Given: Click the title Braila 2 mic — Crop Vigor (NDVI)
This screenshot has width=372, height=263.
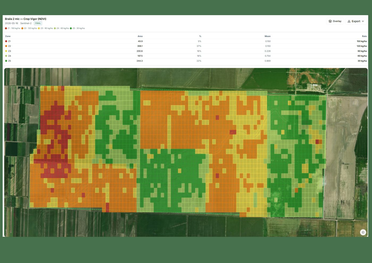Looking at the screenshot, I should click(x=26, y=19).
